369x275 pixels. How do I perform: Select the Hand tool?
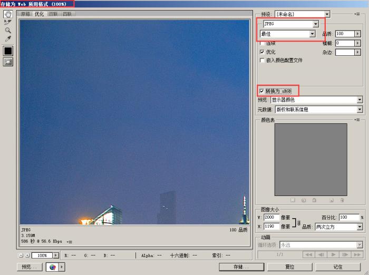point(8,14)
